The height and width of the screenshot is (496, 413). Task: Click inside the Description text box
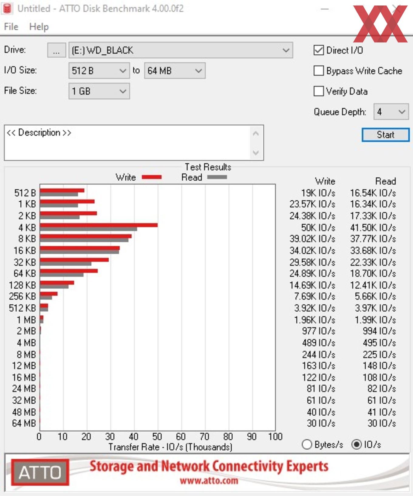tap(128, 143)
